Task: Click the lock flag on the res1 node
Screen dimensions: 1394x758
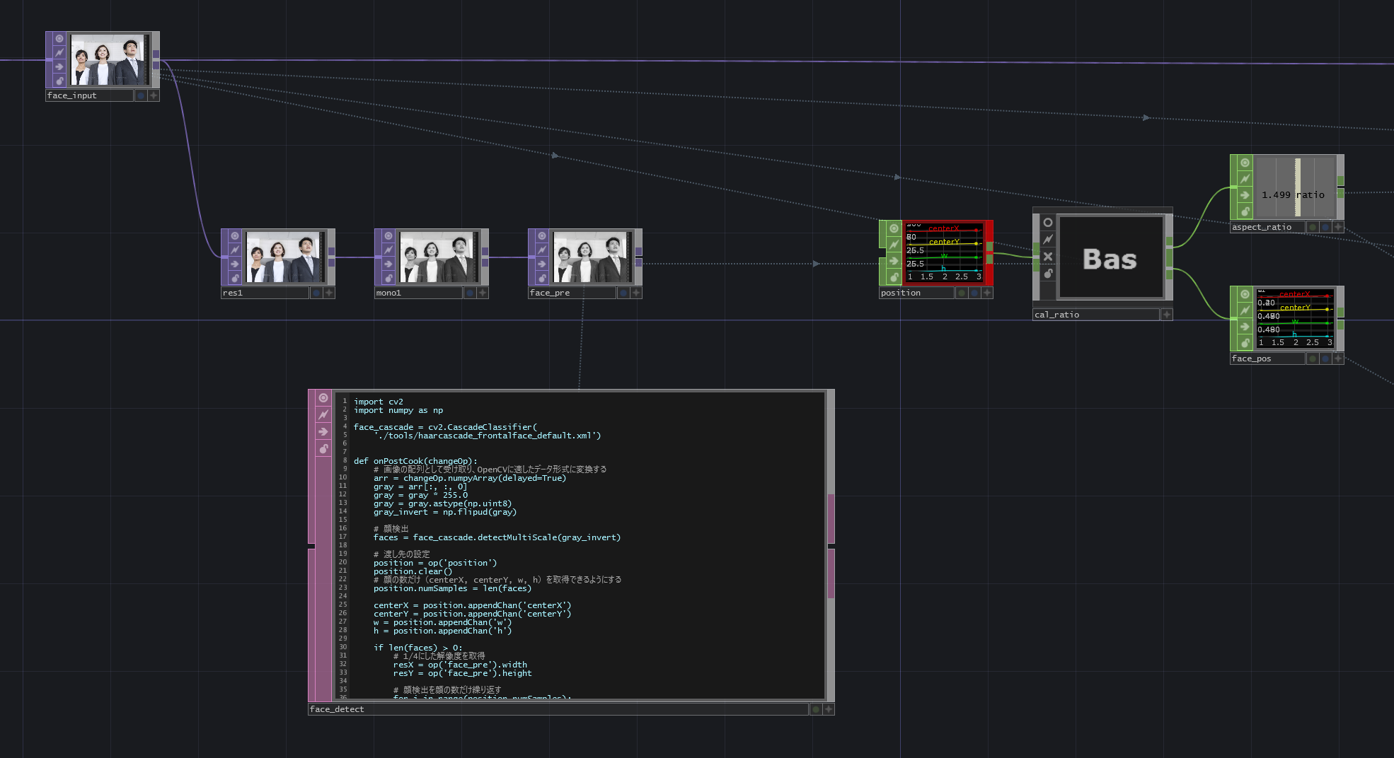Action: pos(234,277)
